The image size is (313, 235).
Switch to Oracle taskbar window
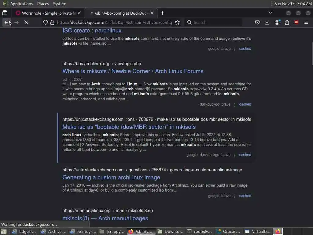click(x=229, y=231)
